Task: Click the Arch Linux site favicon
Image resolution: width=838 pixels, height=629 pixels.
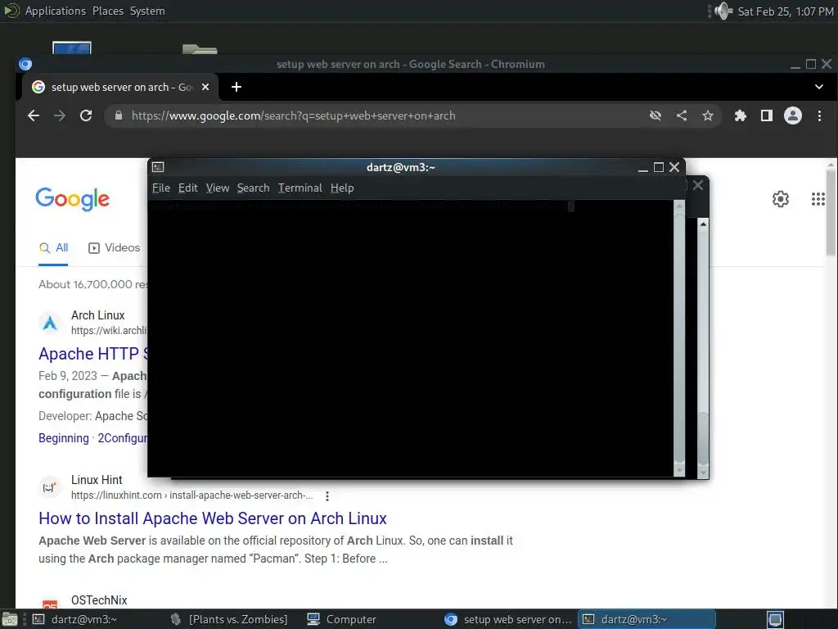Action: pos(50,323)
